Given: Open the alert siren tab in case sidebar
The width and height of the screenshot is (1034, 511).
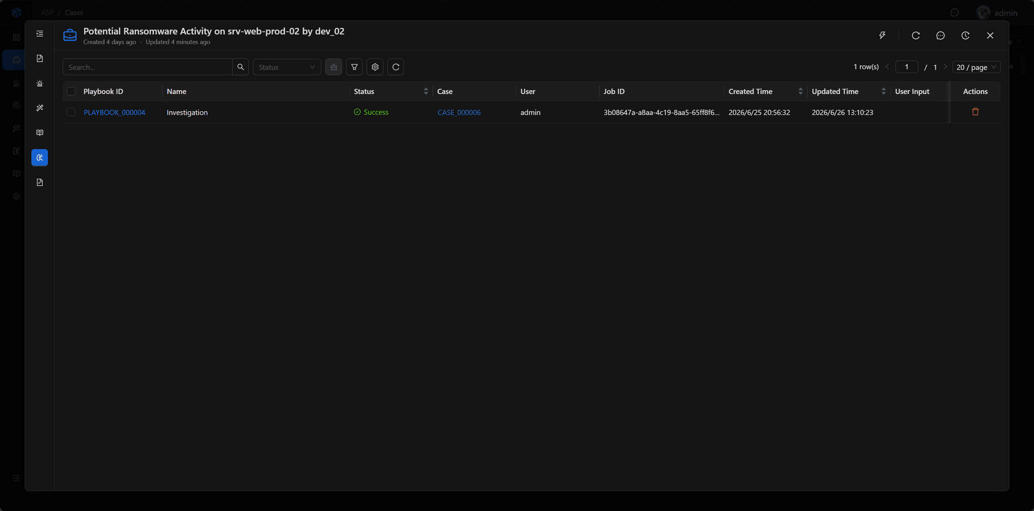Looking at the screenshot, I should (x=40, y=83).
